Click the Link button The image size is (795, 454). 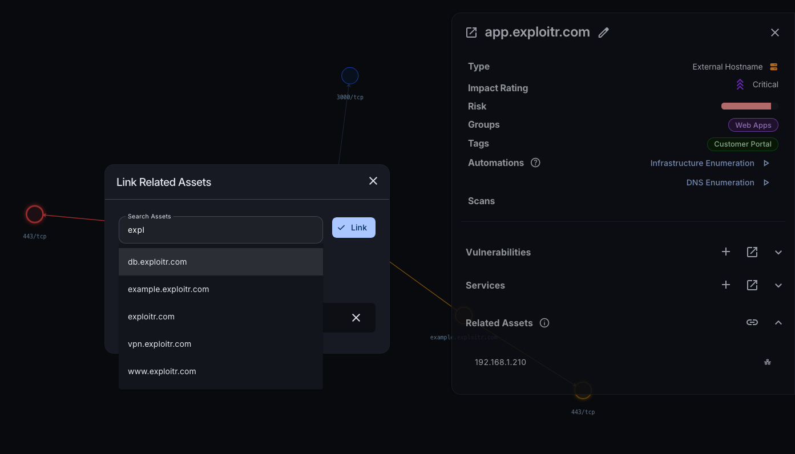point(354,228)
